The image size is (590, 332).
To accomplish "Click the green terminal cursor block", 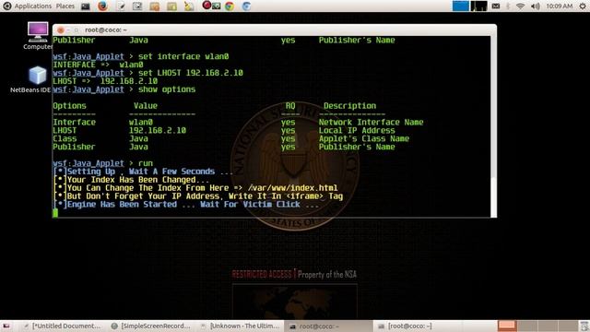I will [x=55, y=213].
